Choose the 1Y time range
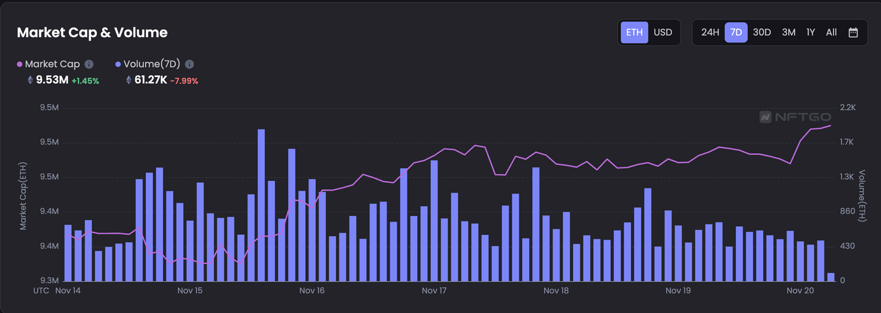 click(x=810, y=33)
